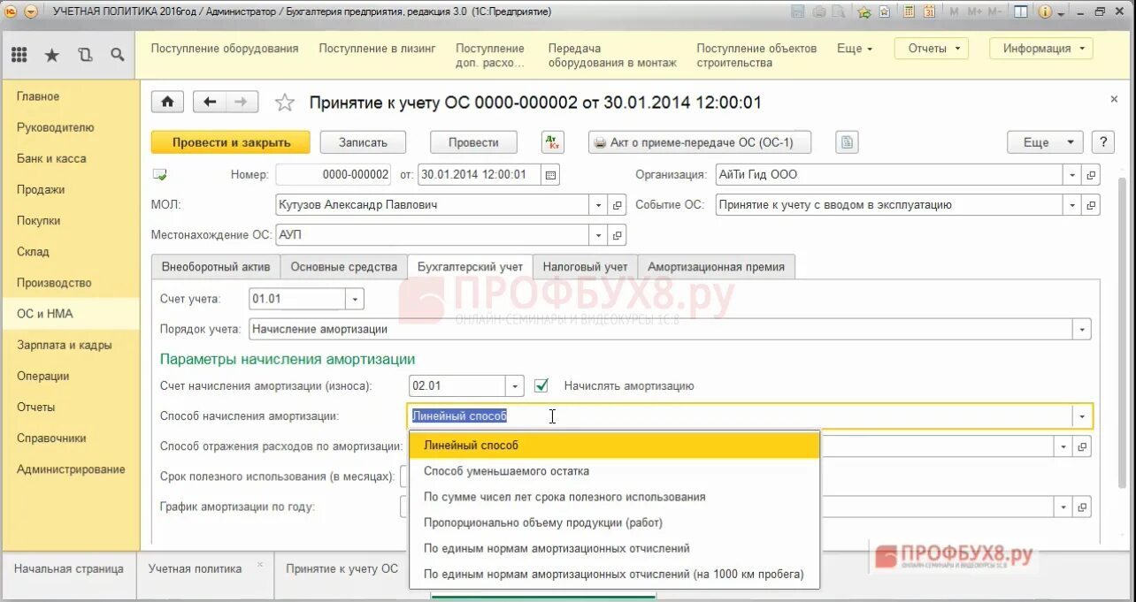This screenshot has width=1136, height=602.
Task: Open form Еще menu button
Action: coord(1045,142)
